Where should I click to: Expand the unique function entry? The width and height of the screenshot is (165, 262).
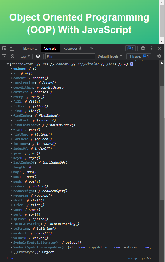click(11, 69)
